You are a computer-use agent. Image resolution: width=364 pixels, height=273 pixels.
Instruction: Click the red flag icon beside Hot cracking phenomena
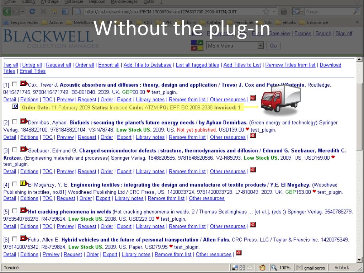[x=23, y=210]
